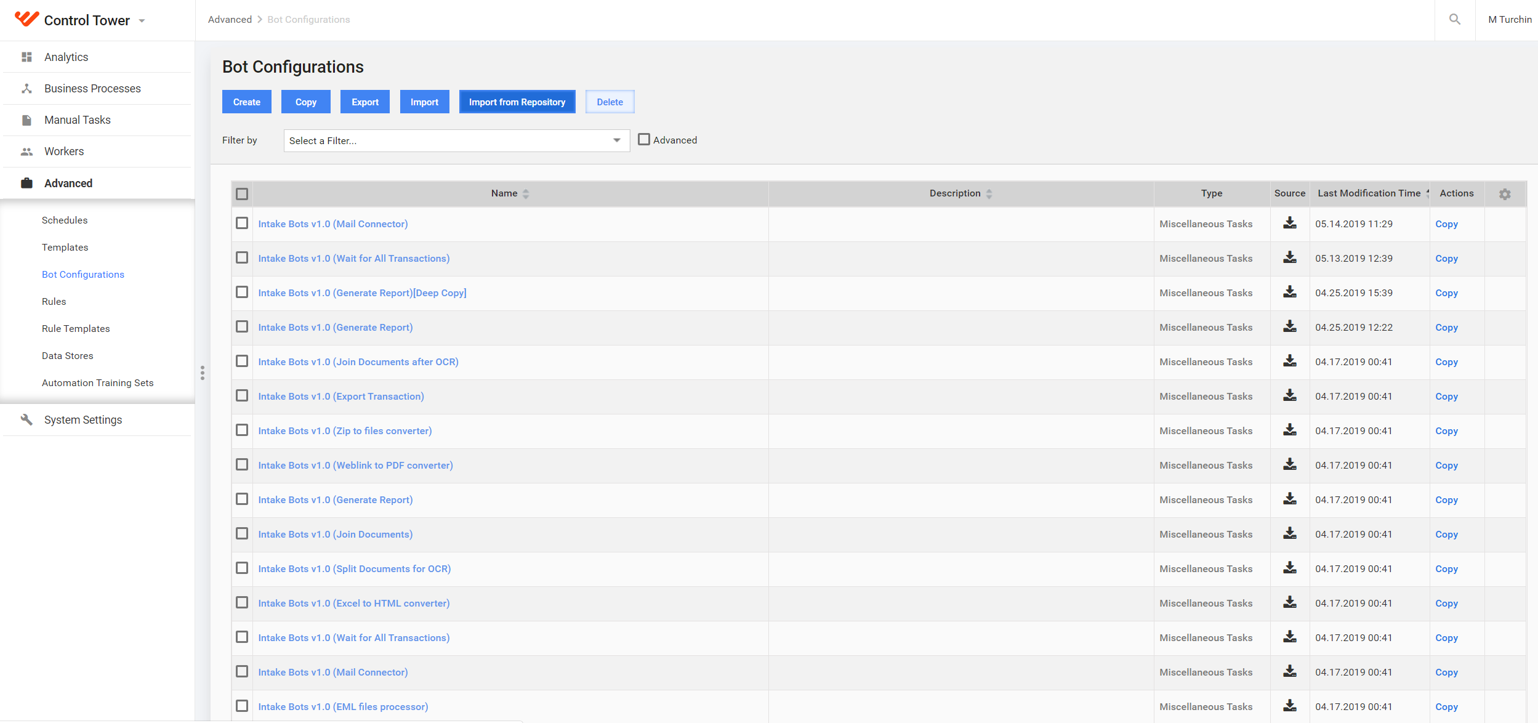1538x723 pixels.
Task: Click the Source column header
Action: [1289, 193]
